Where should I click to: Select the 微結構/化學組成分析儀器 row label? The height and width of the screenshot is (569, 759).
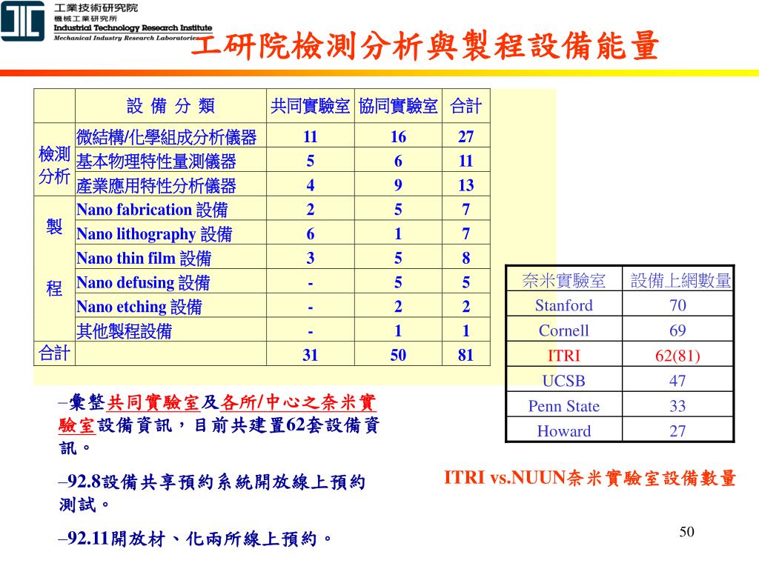tap(166, 137)
